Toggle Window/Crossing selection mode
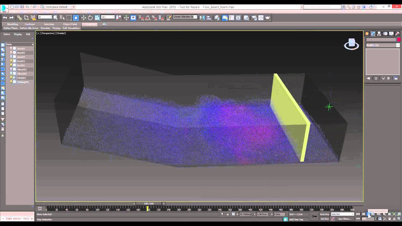Image resolution: width=402 pixels, height=226 pixels. click(76, 18)
